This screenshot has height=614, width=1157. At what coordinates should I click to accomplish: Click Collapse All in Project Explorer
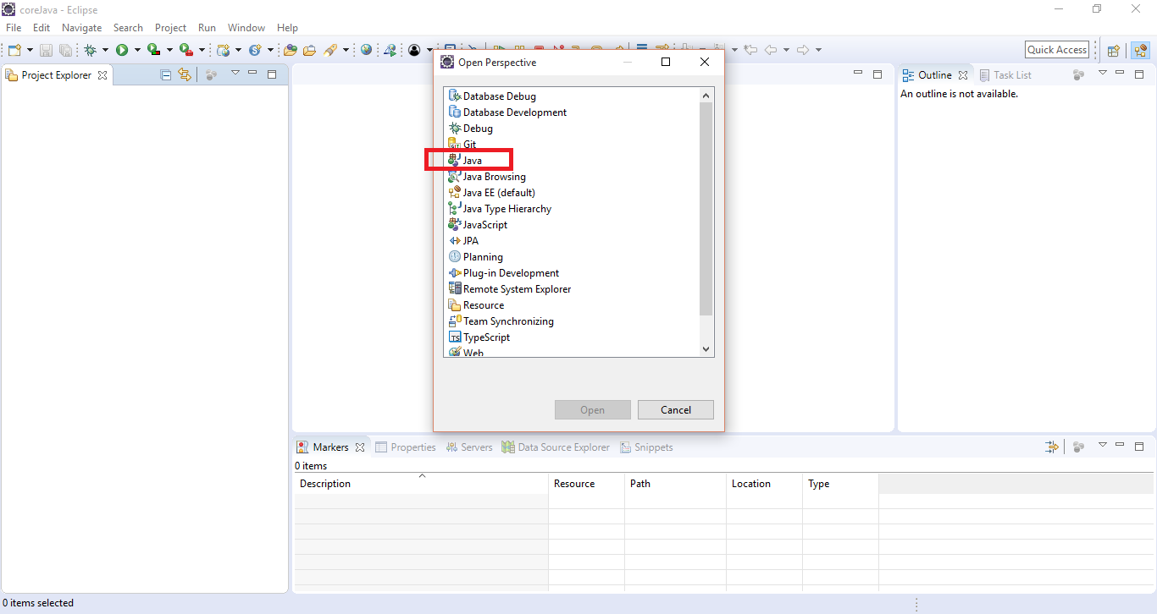(x=166, y=75)
